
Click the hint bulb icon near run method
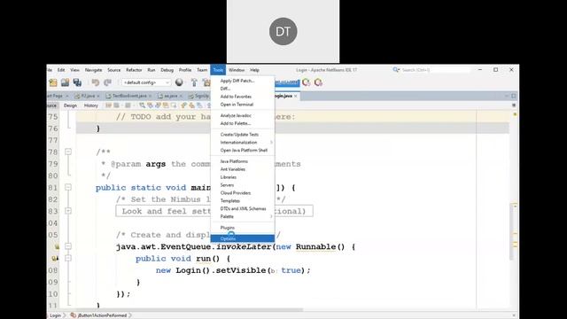tap(55, 258)
